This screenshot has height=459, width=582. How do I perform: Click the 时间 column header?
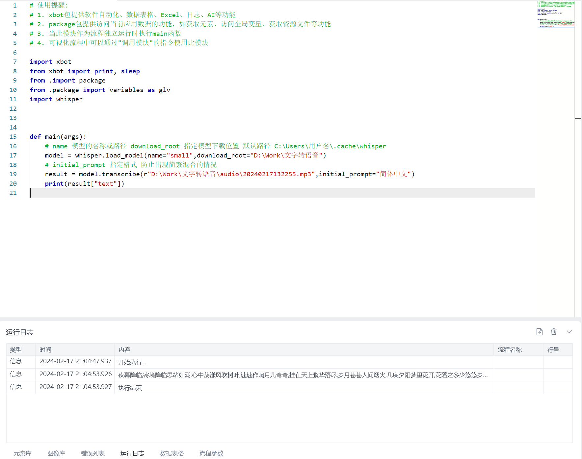(45, 350)
